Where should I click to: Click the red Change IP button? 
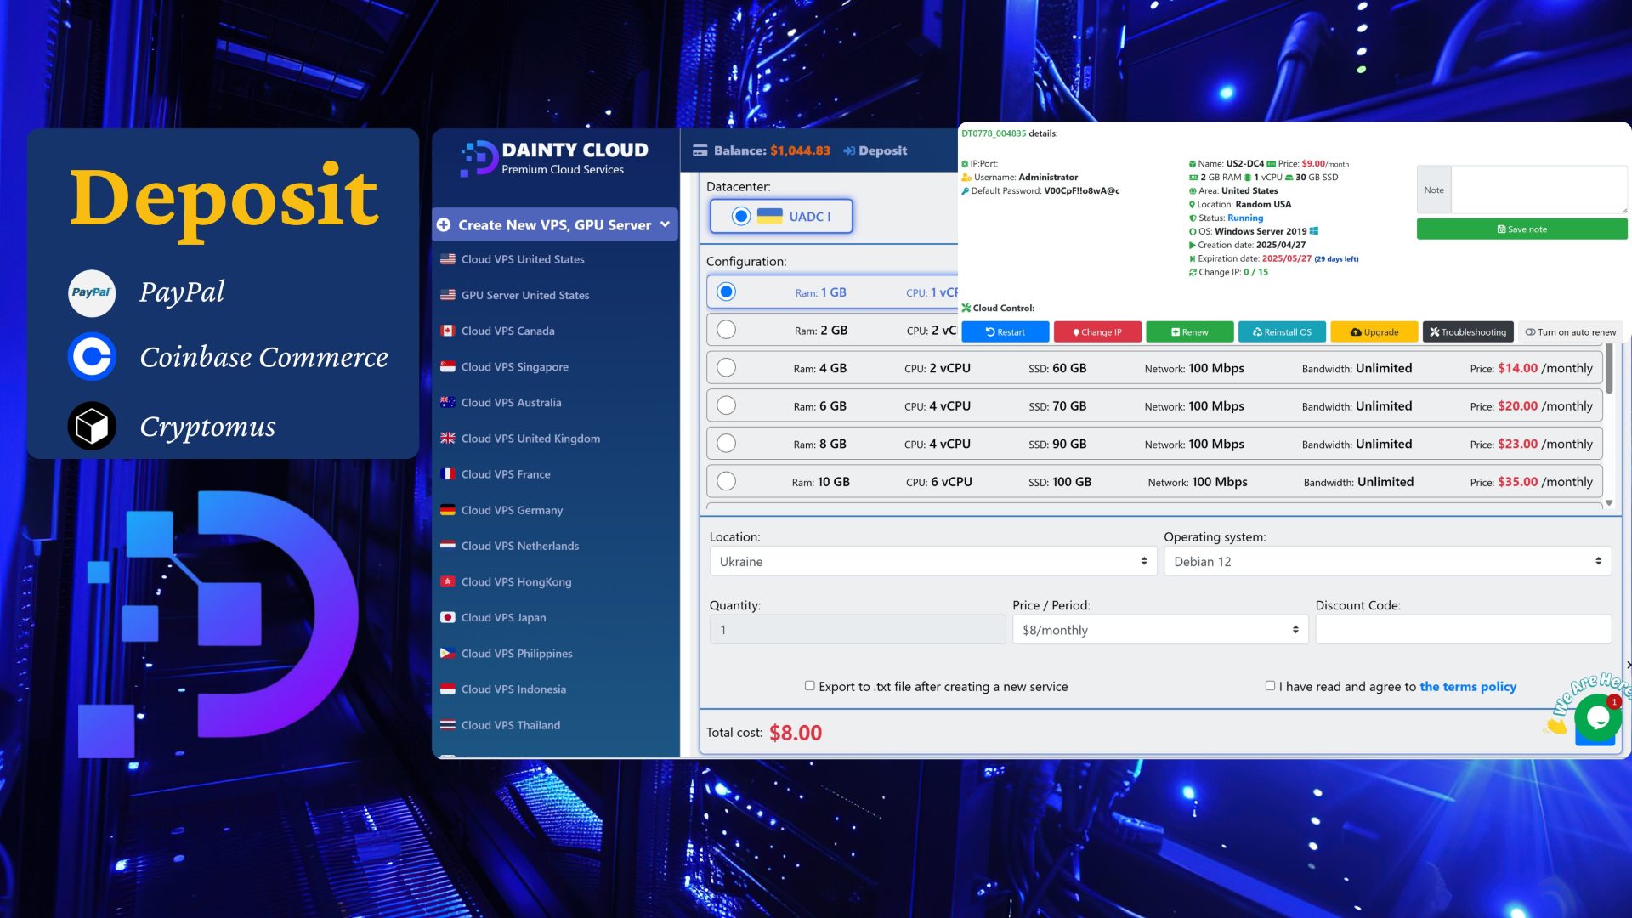(x=1097, y=332)
